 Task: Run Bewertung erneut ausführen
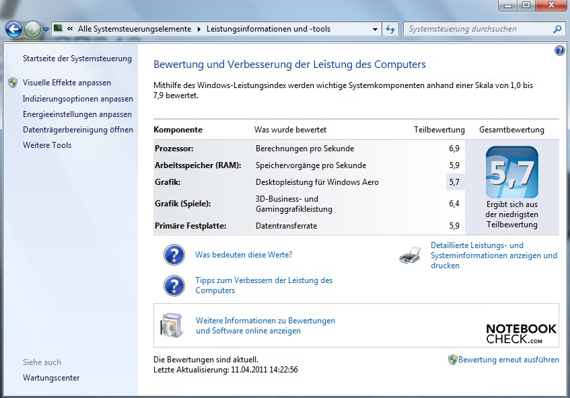click(x=509, y=360)
